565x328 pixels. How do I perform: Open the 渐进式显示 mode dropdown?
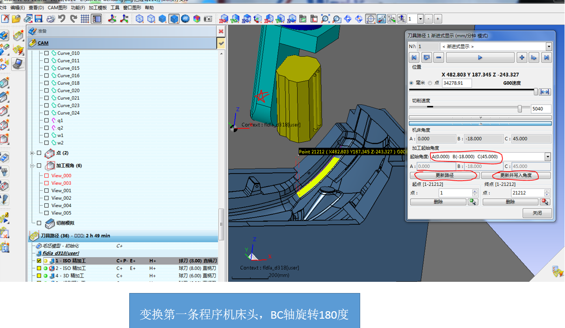pyautogui.click(x=549, y=47)
